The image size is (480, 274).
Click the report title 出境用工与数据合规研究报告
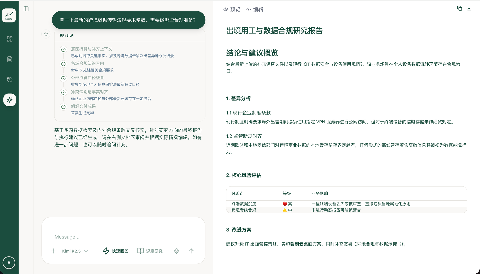[274, 31]
